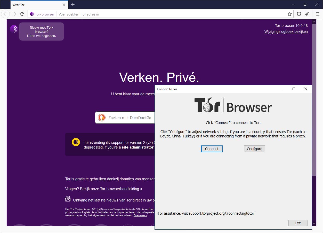Minimize the main Tor Browser window
This screenshot has width=323, height=233.
point(293,4)
